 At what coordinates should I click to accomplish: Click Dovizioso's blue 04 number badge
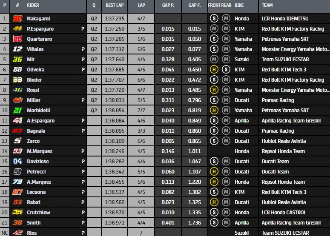17,161
